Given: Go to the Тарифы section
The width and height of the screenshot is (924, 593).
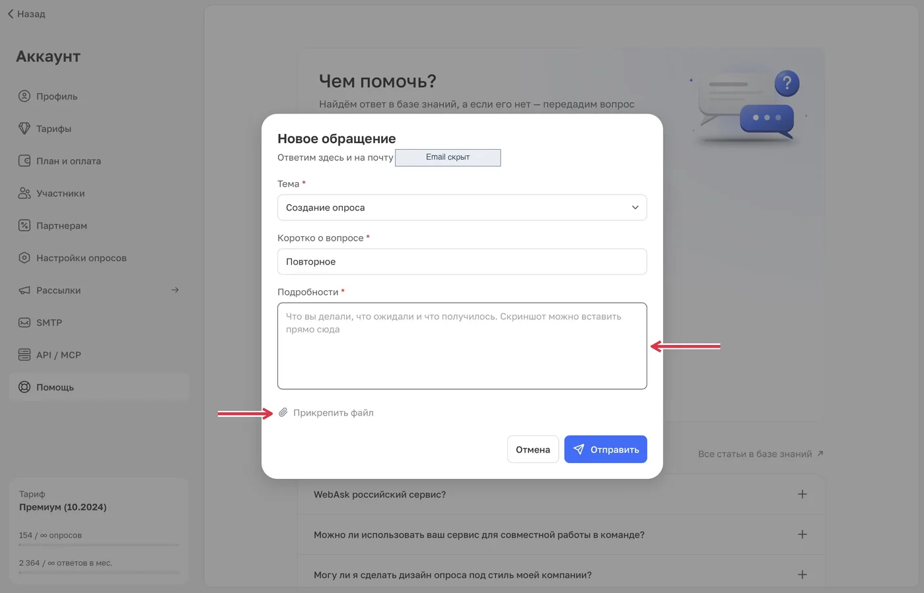Looking at the screenshot, I should coord(99,129).
